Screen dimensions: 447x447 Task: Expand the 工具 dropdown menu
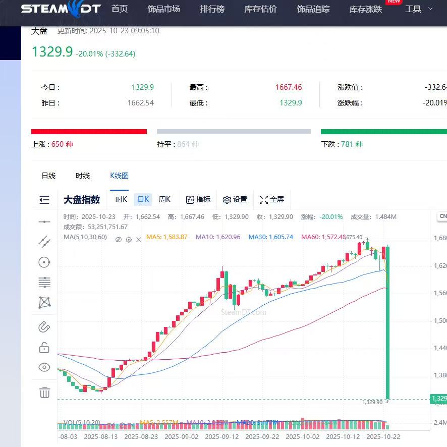[x=419, y=9]
